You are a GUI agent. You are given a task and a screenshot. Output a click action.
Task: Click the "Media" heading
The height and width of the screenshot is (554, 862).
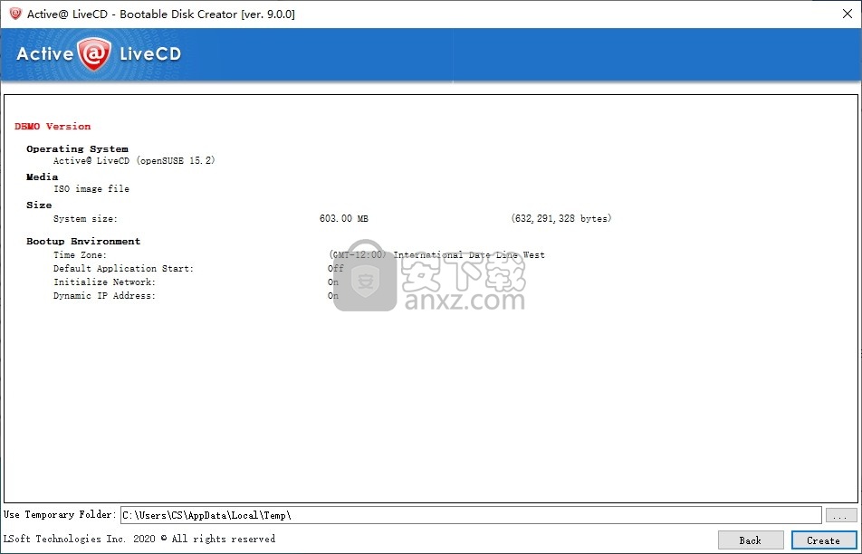coord(42,177)
